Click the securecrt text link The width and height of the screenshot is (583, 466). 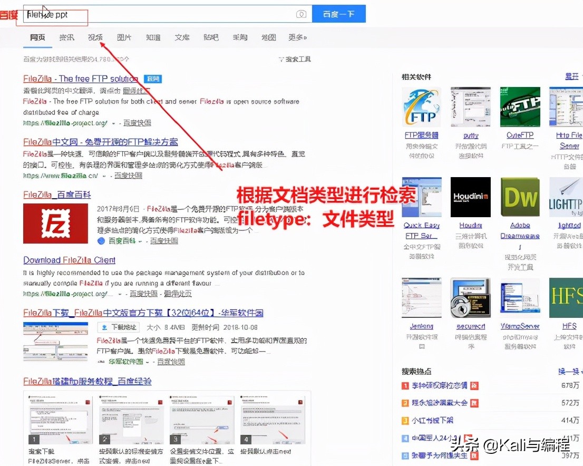[x=471, y=326]
